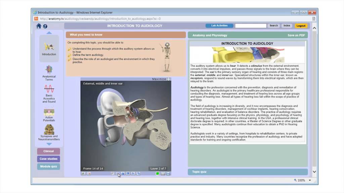Click the print icon in viewer toolbar

pyautogui.click(x=163, y=174)
